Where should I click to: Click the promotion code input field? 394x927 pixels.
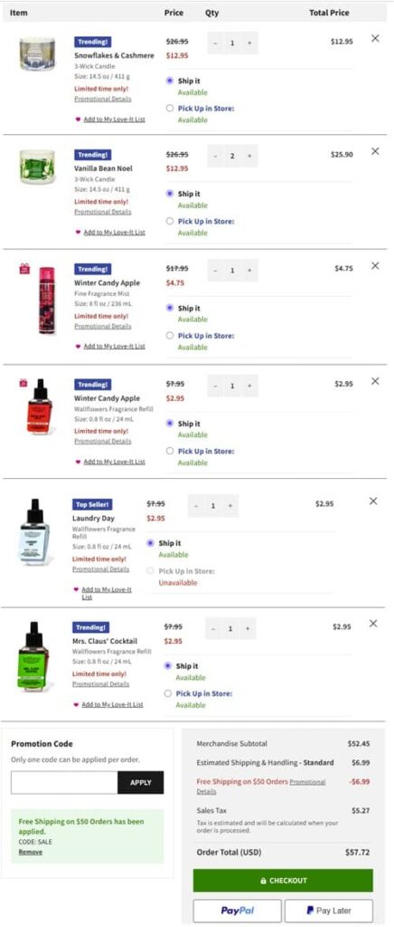64,782
